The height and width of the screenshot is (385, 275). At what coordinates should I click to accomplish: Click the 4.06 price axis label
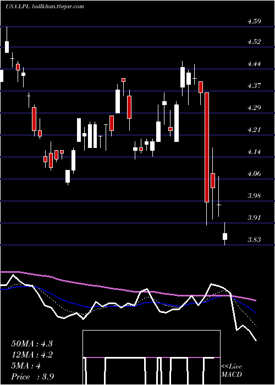click(254, 174)
